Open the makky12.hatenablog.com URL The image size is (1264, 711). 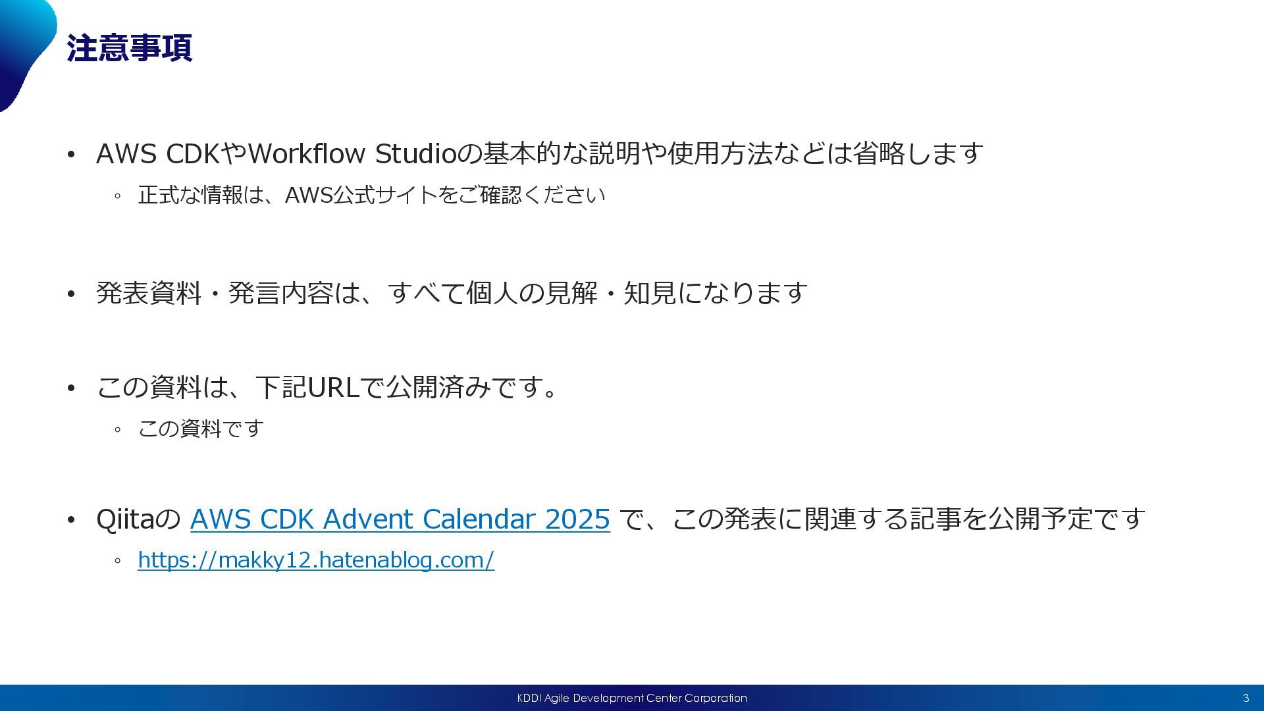[x=315, y=560]
